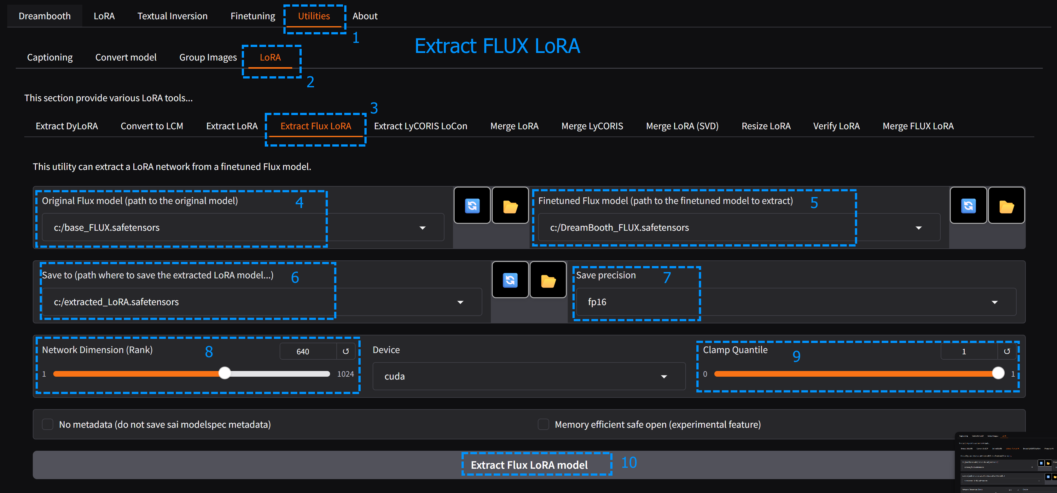The width and height of the screenshot is (1057, 493).
Task: Switch to the Dreambooth tab
Action: 45,16
